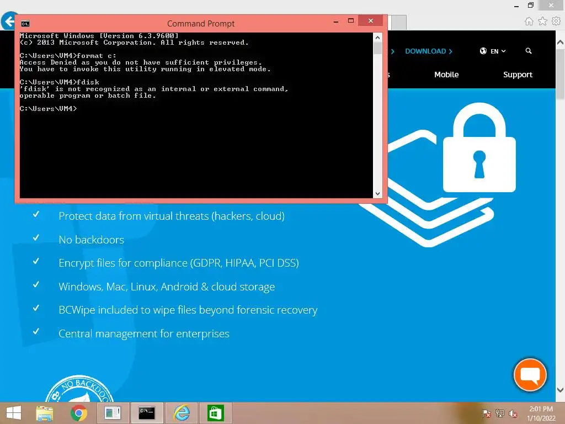This screenshot has height=424, width=565.
Task: Switch to Internet Explorer taskbar icon
Action: [182, 413]
